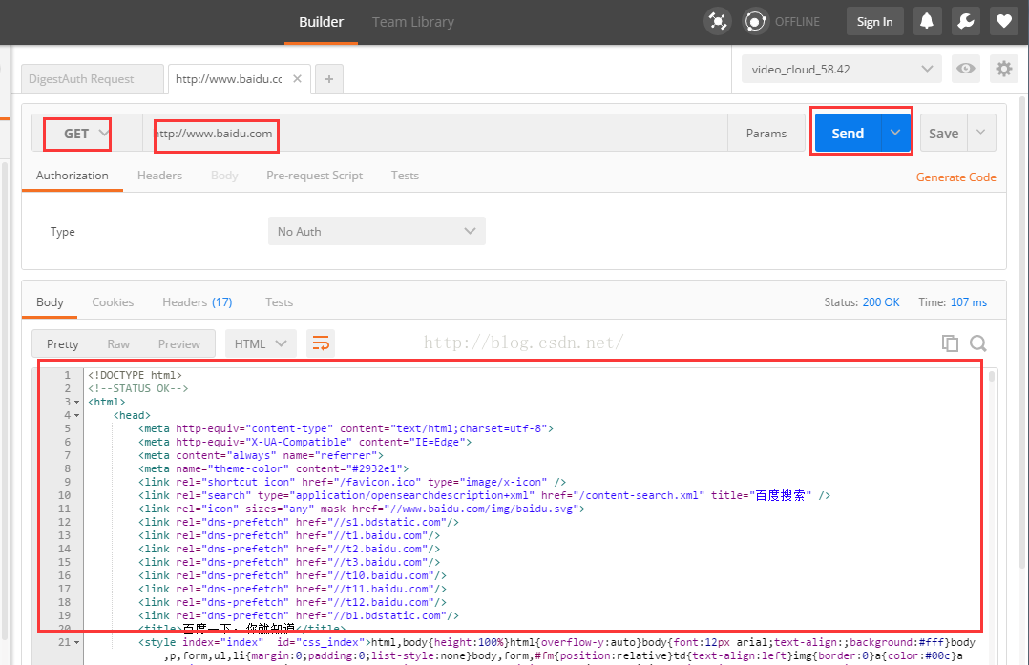Search within the response body
Screen dimensions: 1029x665
[x=978, y=343]
